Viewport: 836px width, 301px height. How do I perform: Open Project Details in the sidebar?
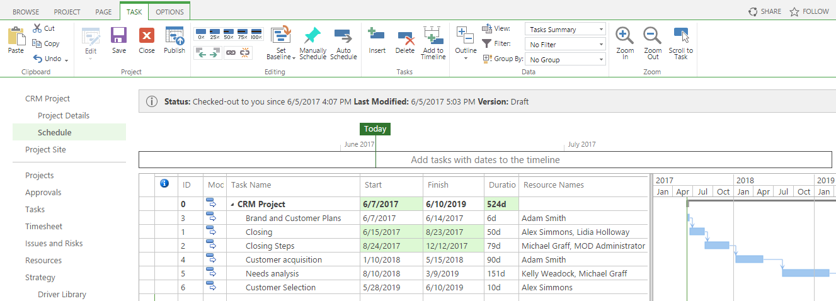pos(64,115)
